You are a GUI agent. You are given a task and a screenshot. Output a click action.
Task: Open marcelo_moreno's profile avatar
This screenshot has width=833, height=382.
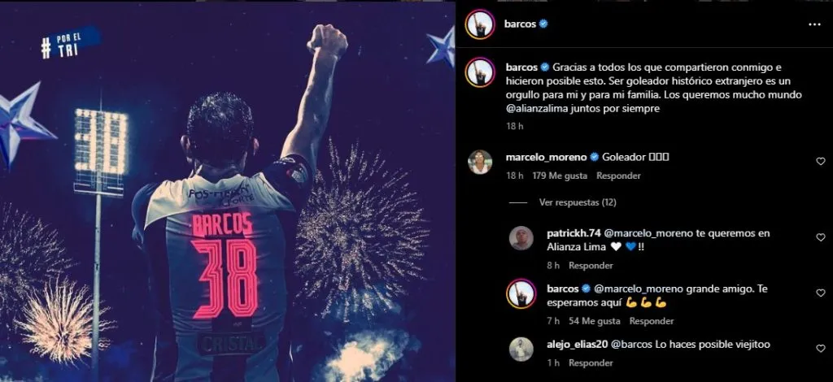[480, 162]
